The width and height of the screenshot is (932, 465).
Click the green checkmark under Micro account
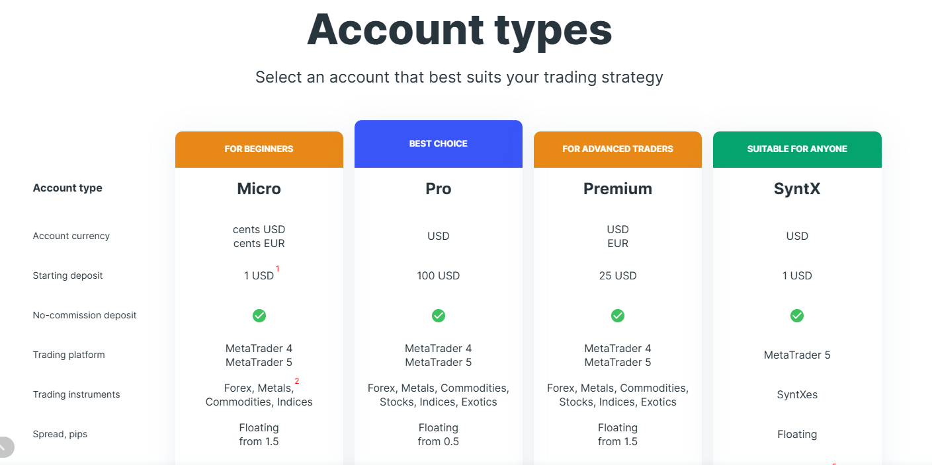pos(259,316)
